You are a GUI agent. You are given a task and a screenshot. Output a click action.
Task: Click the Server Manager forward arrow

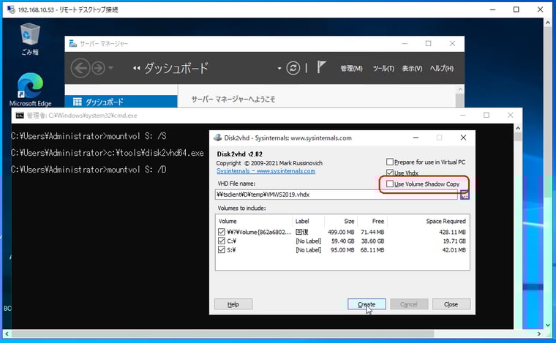[98, 68]
